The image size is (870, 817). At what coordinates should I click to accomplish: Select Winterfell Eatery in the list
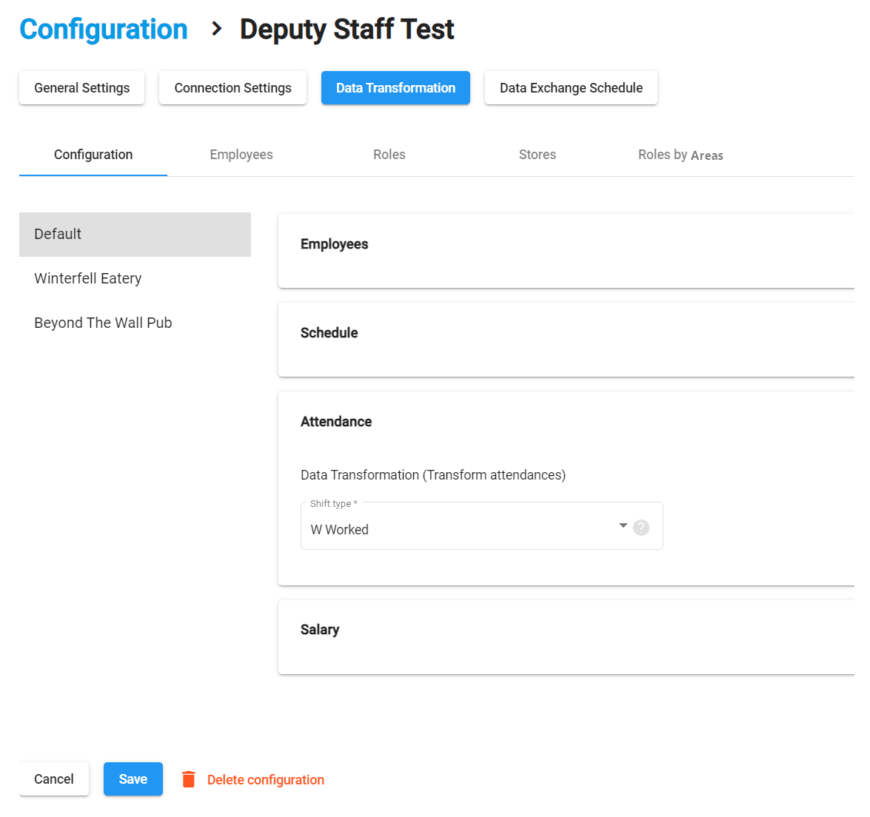[88, 278]
